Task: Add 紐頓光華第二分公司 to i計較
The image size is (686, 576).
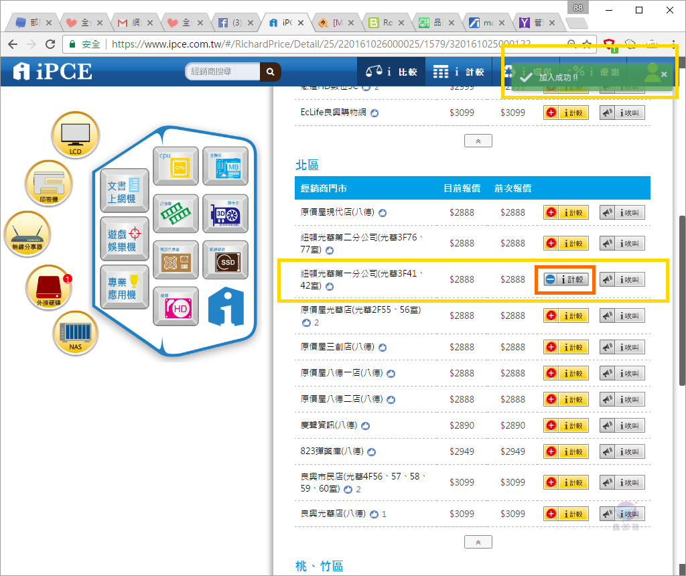Action: [566, 243]
